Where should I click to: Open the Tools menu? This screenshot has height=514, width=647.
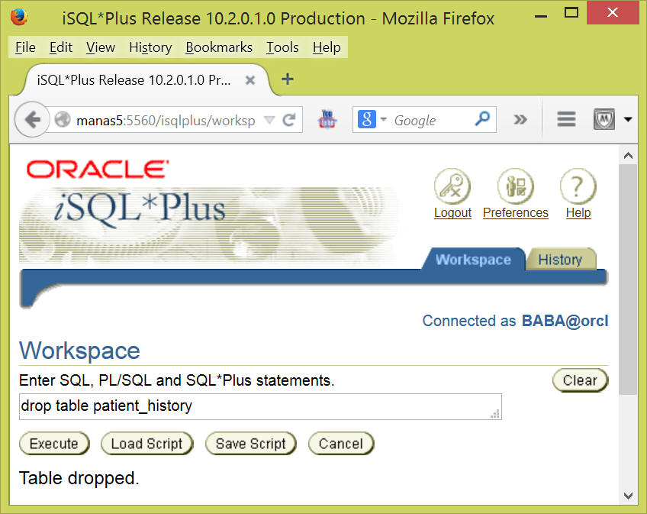tap(282, 47)
